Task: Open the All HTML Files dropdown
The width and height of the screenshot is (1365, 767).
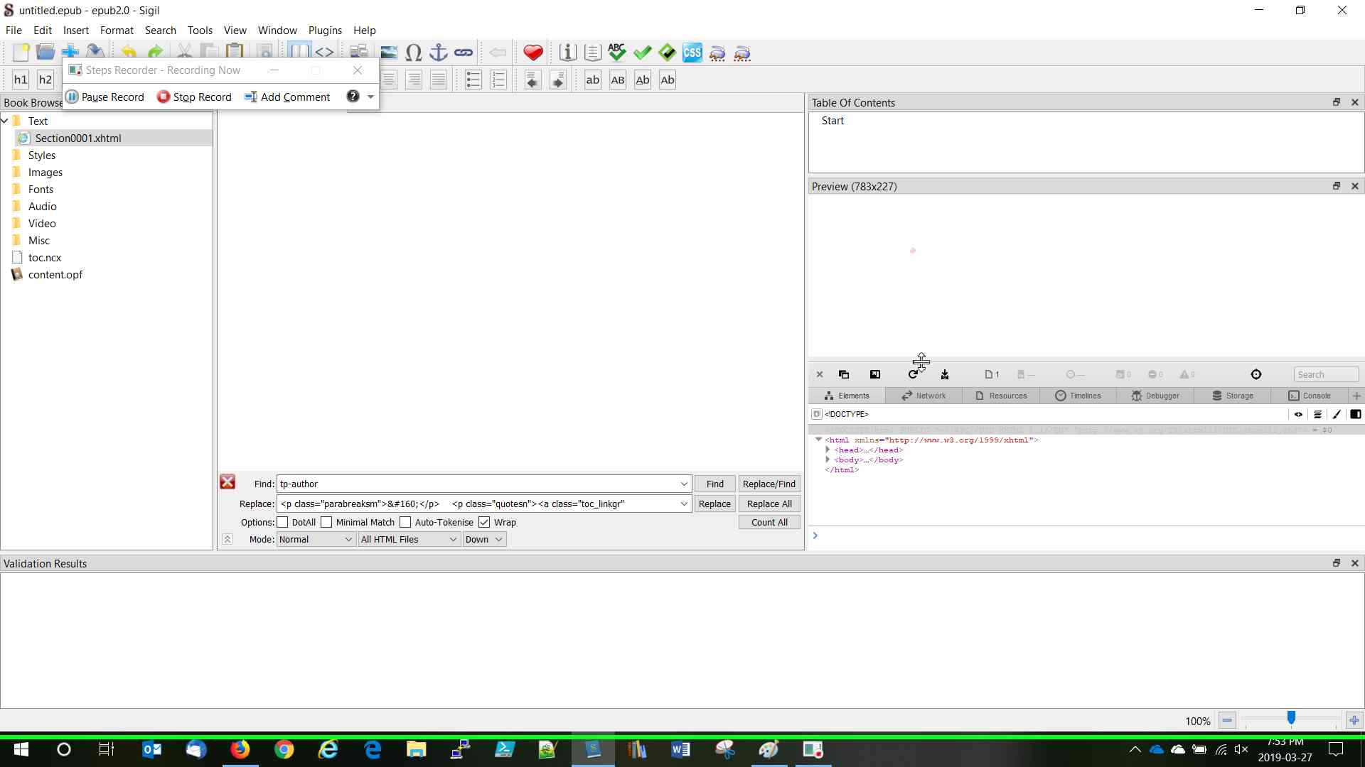Action: tap(409, 539)
